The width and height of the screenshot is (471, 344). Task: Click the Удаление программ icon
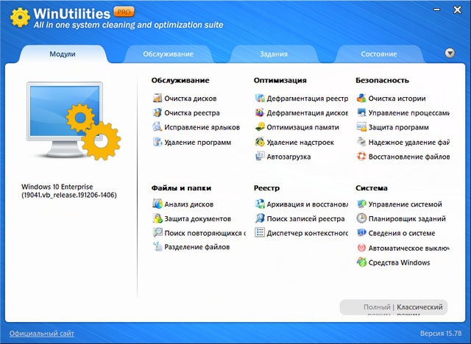(x=157, y=142)
